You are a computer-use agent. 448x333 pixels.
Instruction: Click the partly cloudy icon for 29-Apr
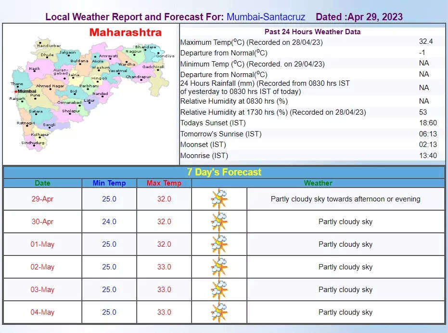(219, 199)
